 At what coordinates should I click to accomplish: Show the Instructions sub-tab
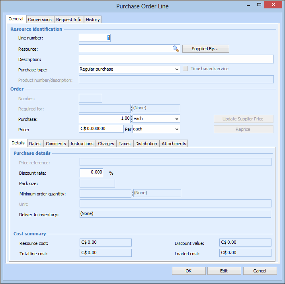pyautogui.click(x=82, y=144)
